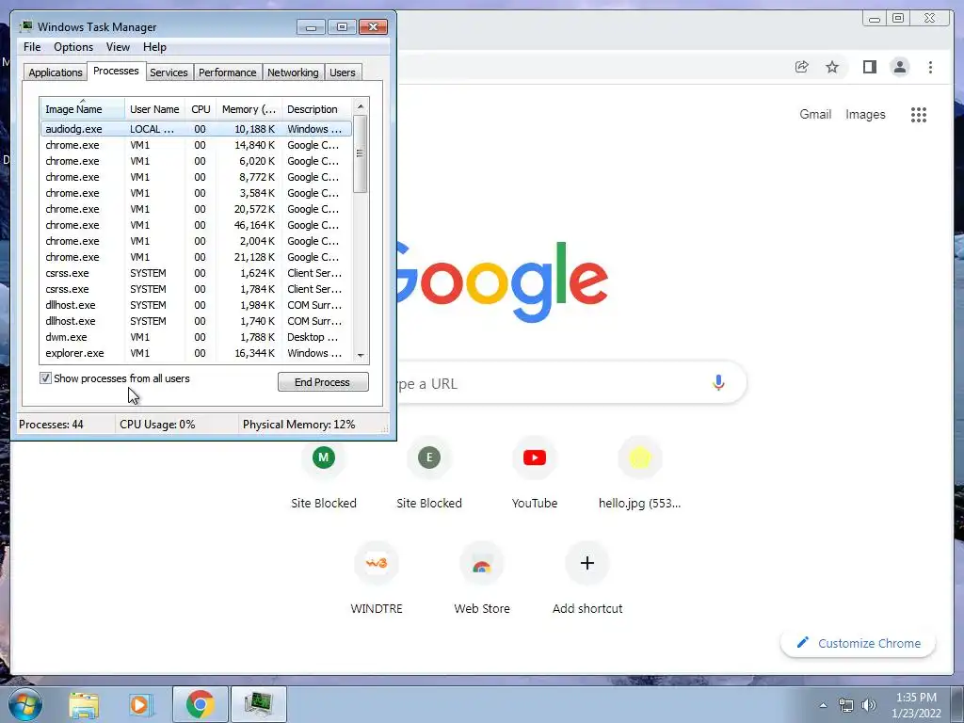Click process list scroll down arrow
Viewport: 964px width, 723px height.
[361, 355]
